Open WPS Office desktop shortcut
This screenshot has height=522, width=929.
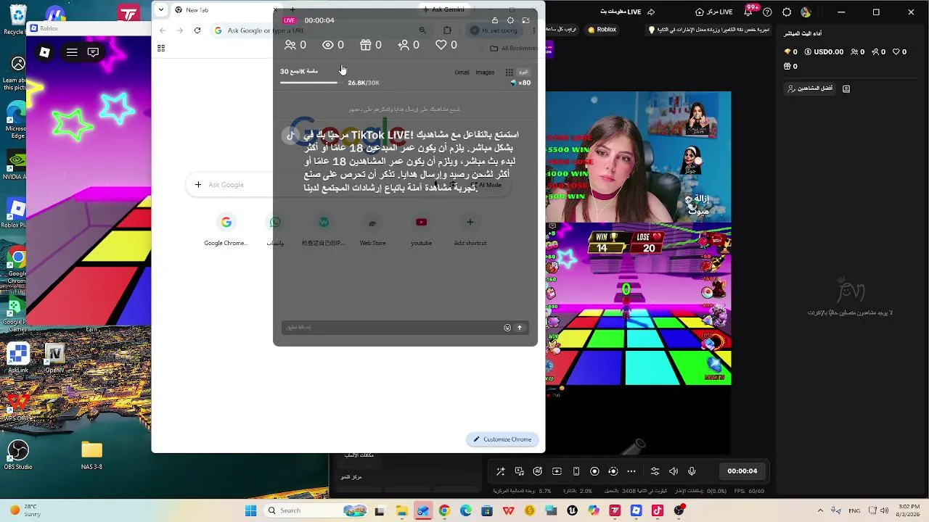pyautogui.click(x=18, y=406)
